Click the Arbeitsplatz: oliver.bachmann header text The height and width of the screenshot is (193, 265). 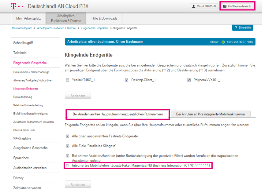(105, 42)
